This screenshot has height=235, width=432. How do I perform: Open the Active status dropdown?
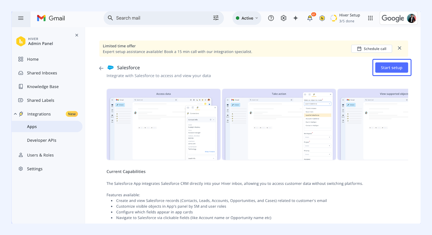click(247, 18)
